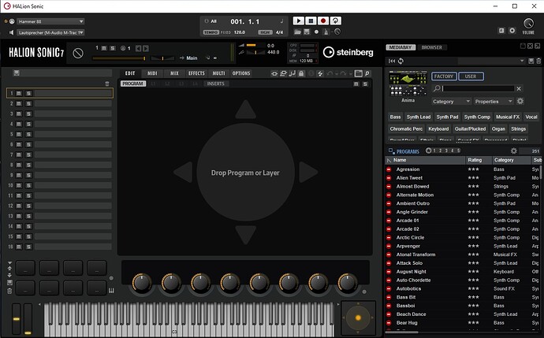Click the p player-view icon in toolbar
The height and width of the screenshot is (338, 544).
click(x=367, y=73)
